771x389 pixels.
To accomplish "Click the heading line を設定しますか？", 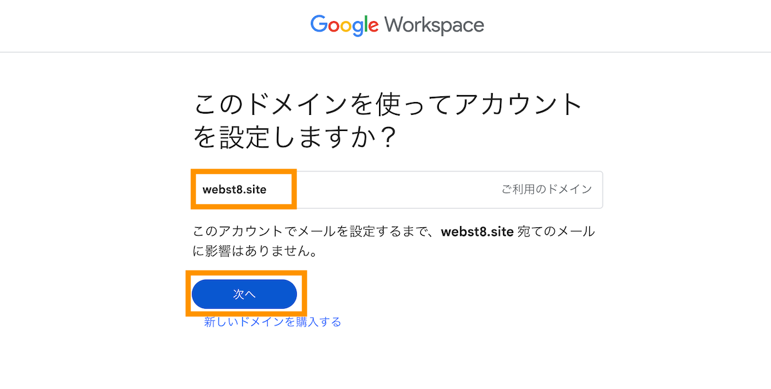I will tap(294, 137).
